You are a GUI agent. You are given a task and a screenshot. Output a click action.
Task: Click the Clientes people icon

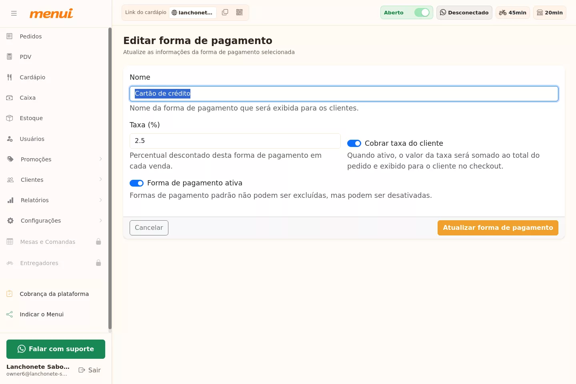10,180
